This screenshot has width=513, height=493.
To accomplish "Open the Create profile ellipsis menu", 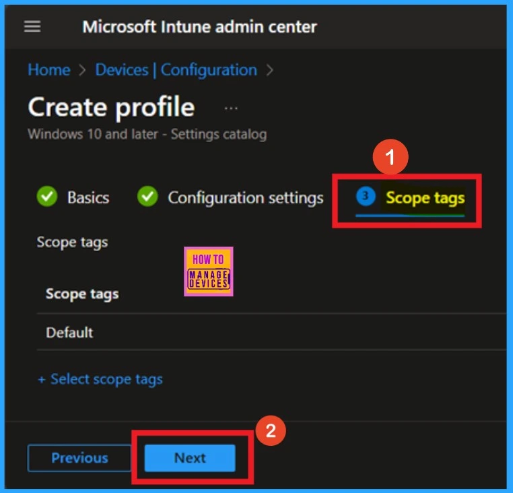I will (231, 108).
